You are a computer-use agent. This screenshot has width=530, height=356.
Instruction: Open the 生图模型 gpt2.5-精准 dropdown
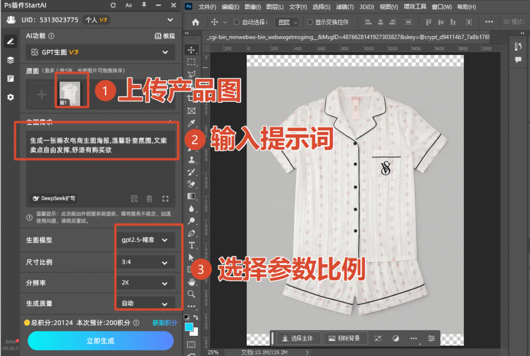[x=145, y=240]
